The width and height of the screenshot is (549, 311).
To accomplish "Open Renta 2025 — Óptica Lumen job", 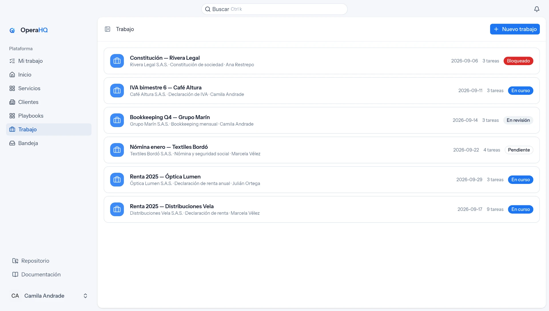I will [x=322, y=180].
